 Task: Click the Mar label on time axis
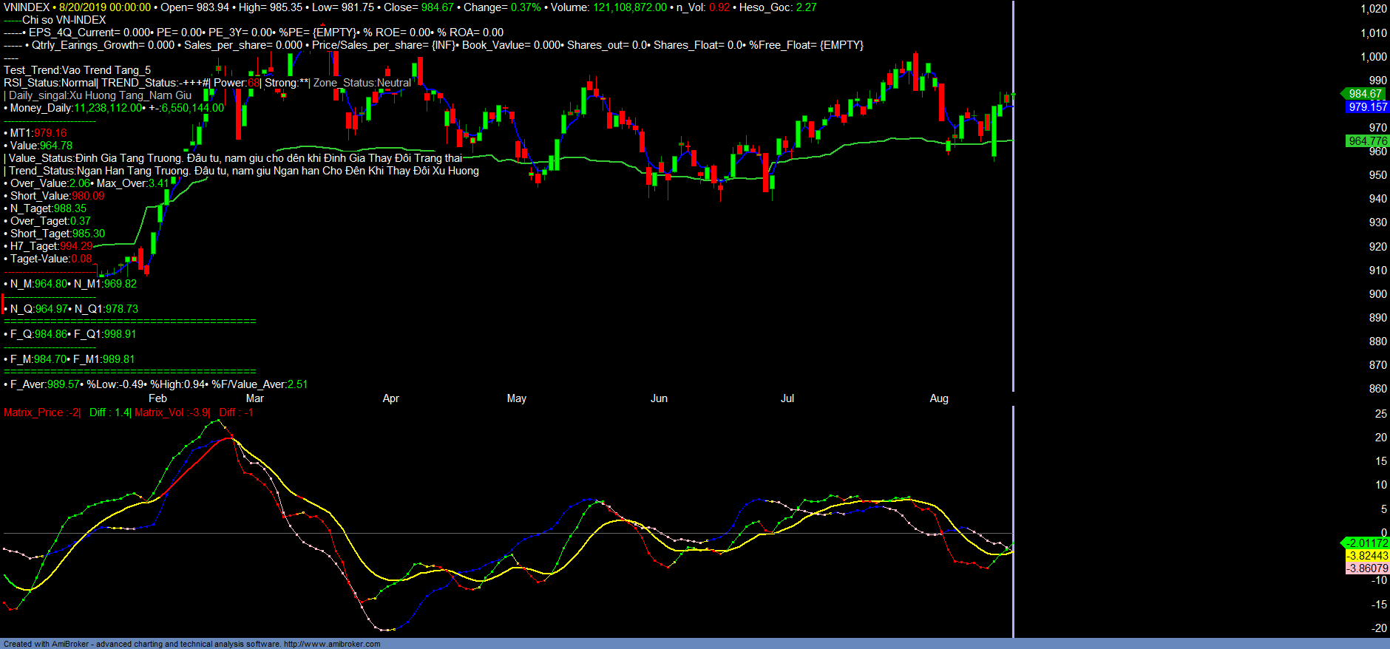click(254, 398)
